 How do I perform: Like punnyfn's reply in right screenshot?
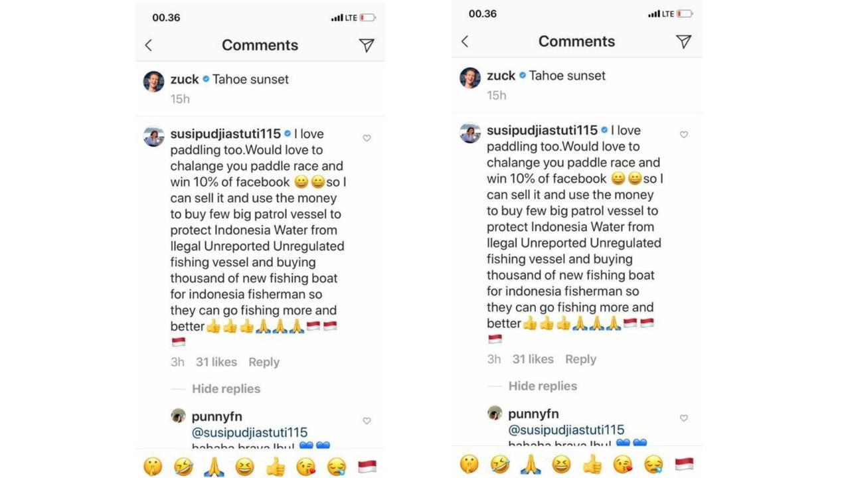[683, 418]
